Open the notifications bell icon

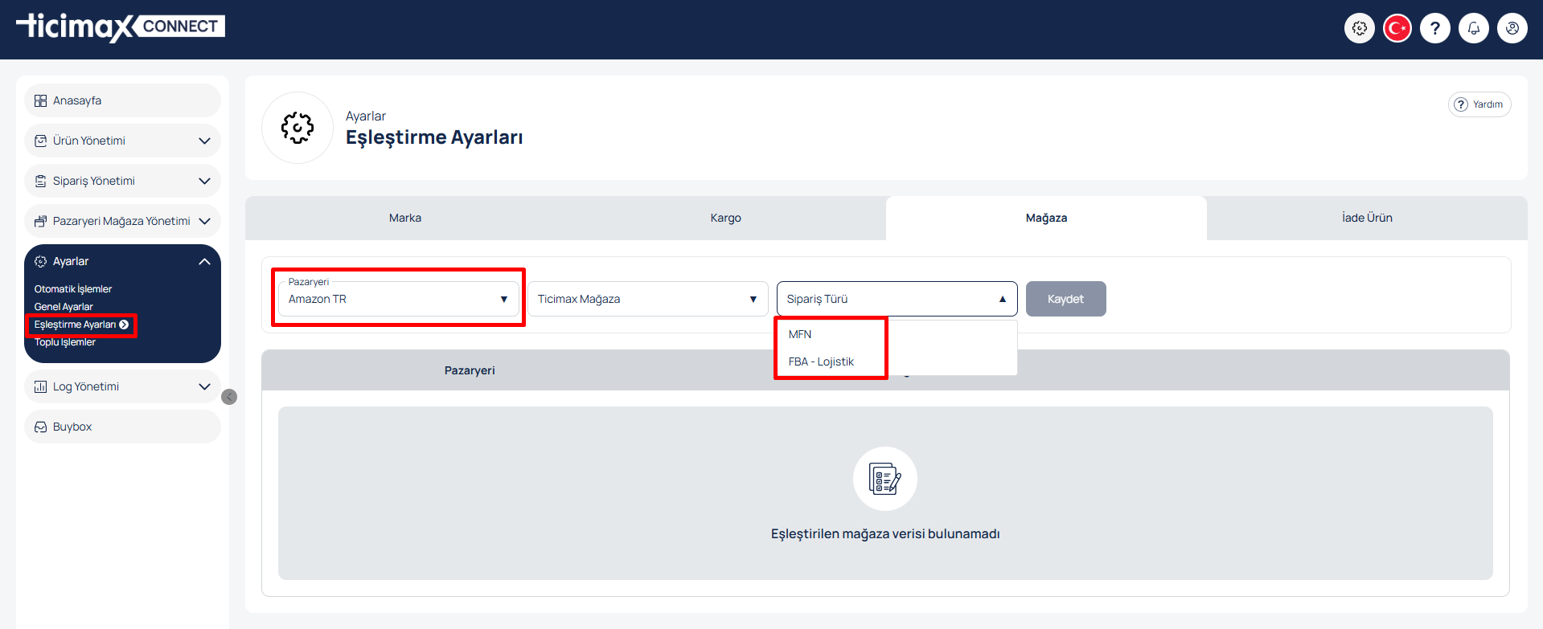[1474, 28]
